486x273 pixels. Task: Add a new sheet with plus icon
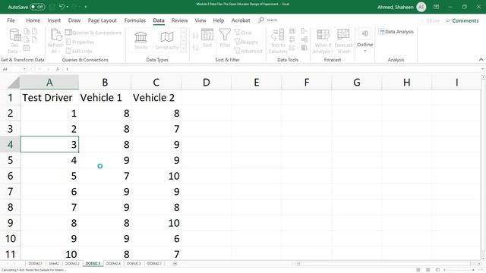click(x=175, y=264)
